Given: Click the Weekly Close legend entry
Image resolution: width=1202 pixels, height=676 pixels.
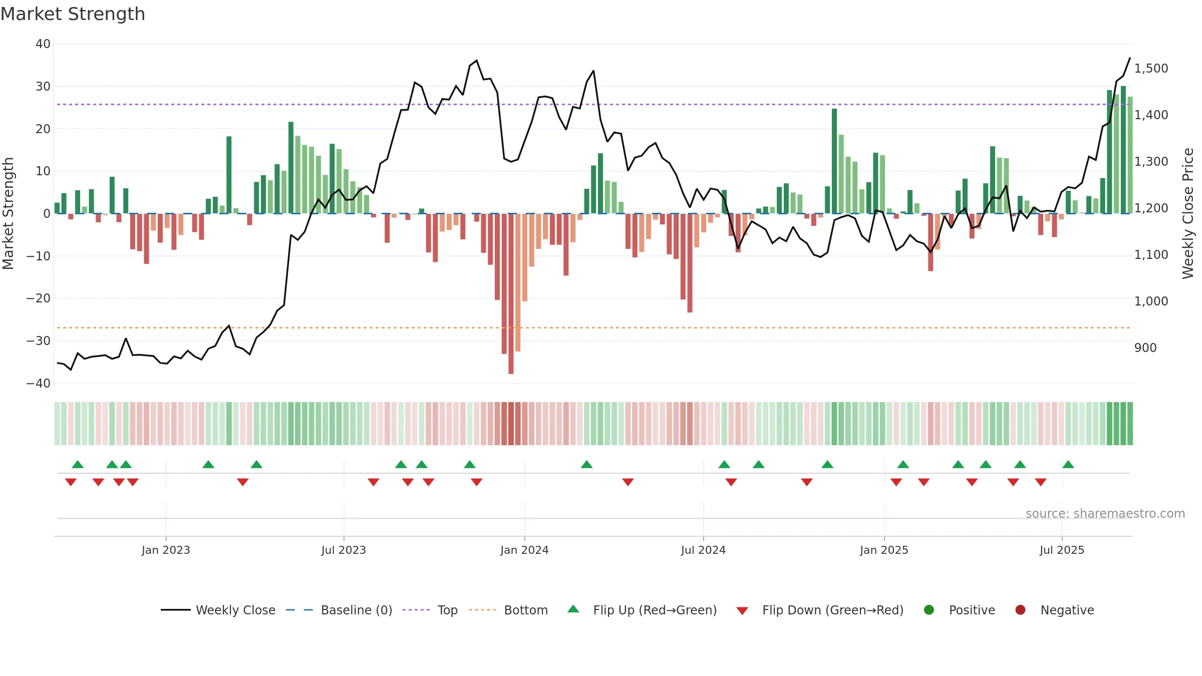Looking at the screenshot, I should [218, 610].
